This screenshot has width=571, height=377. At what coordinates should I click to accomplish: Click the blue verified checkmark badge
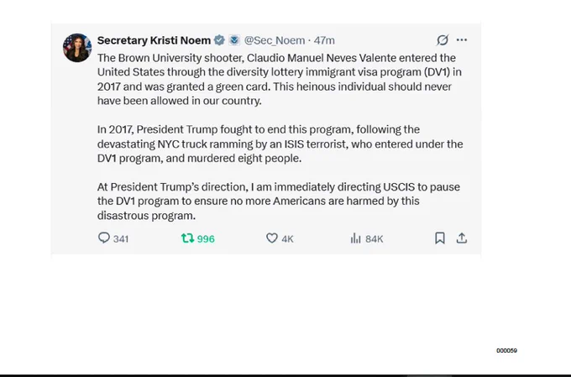[219, 40]
